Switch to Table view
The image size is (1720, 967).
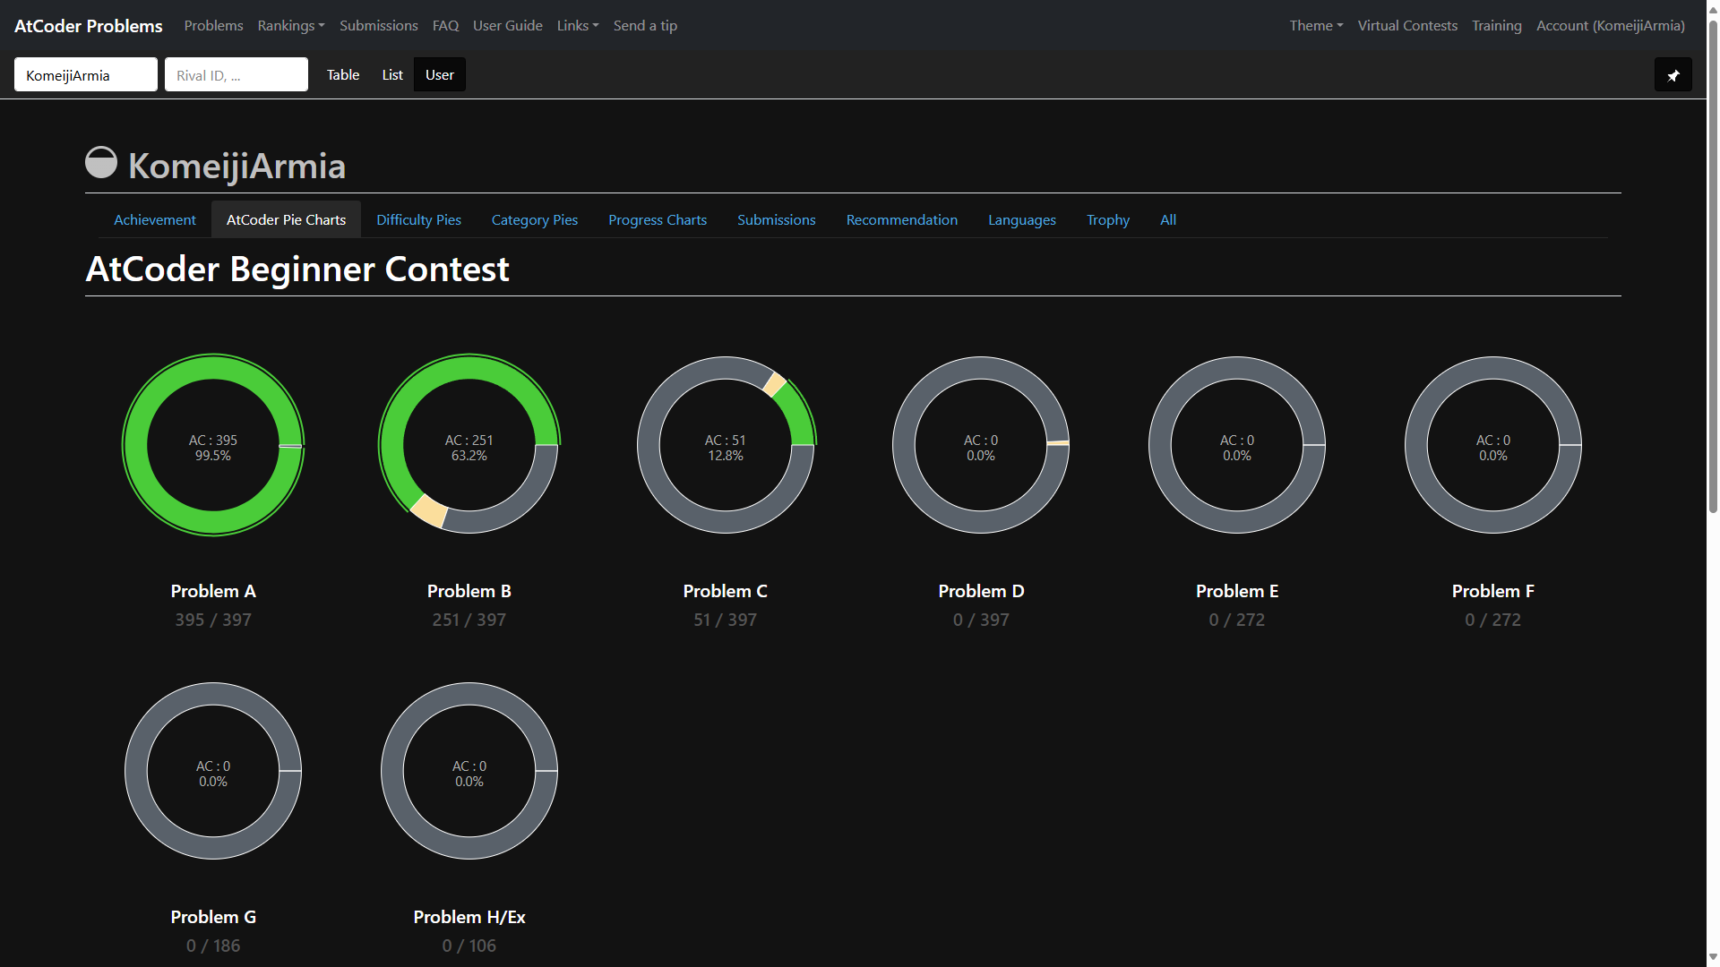343,75
